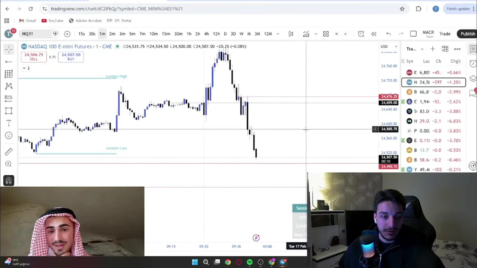
Task: Open the Indicators menu
Action: point(306,34)
